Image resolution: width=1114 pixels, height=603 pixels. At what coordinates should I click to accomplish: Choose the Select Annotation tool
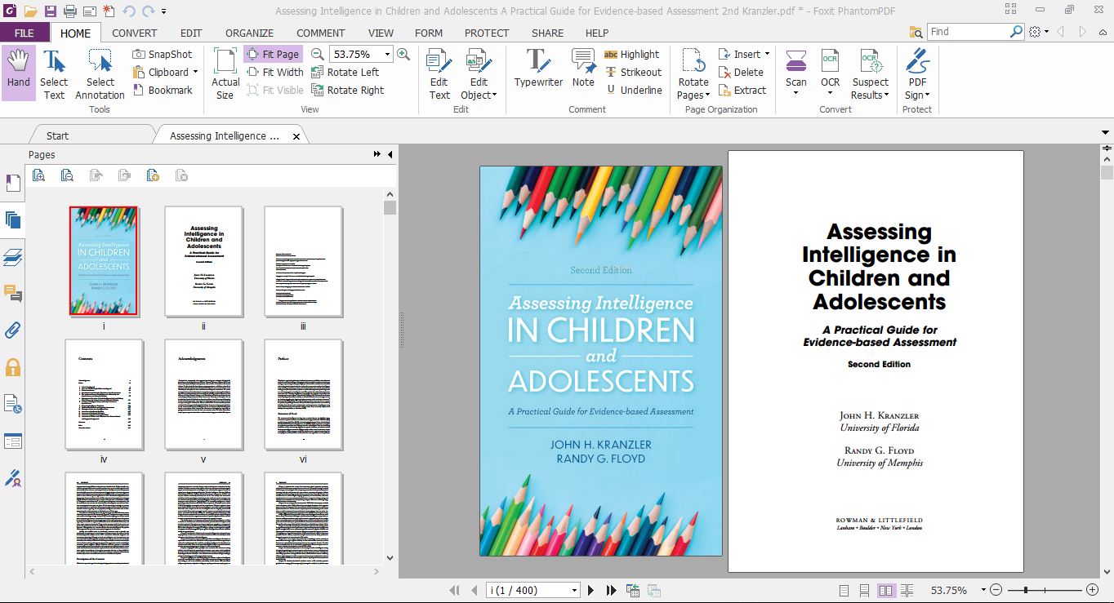(100, 73)
